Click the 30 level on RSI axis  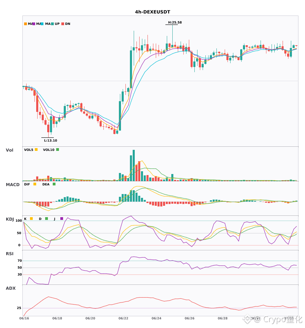[20, 274]
